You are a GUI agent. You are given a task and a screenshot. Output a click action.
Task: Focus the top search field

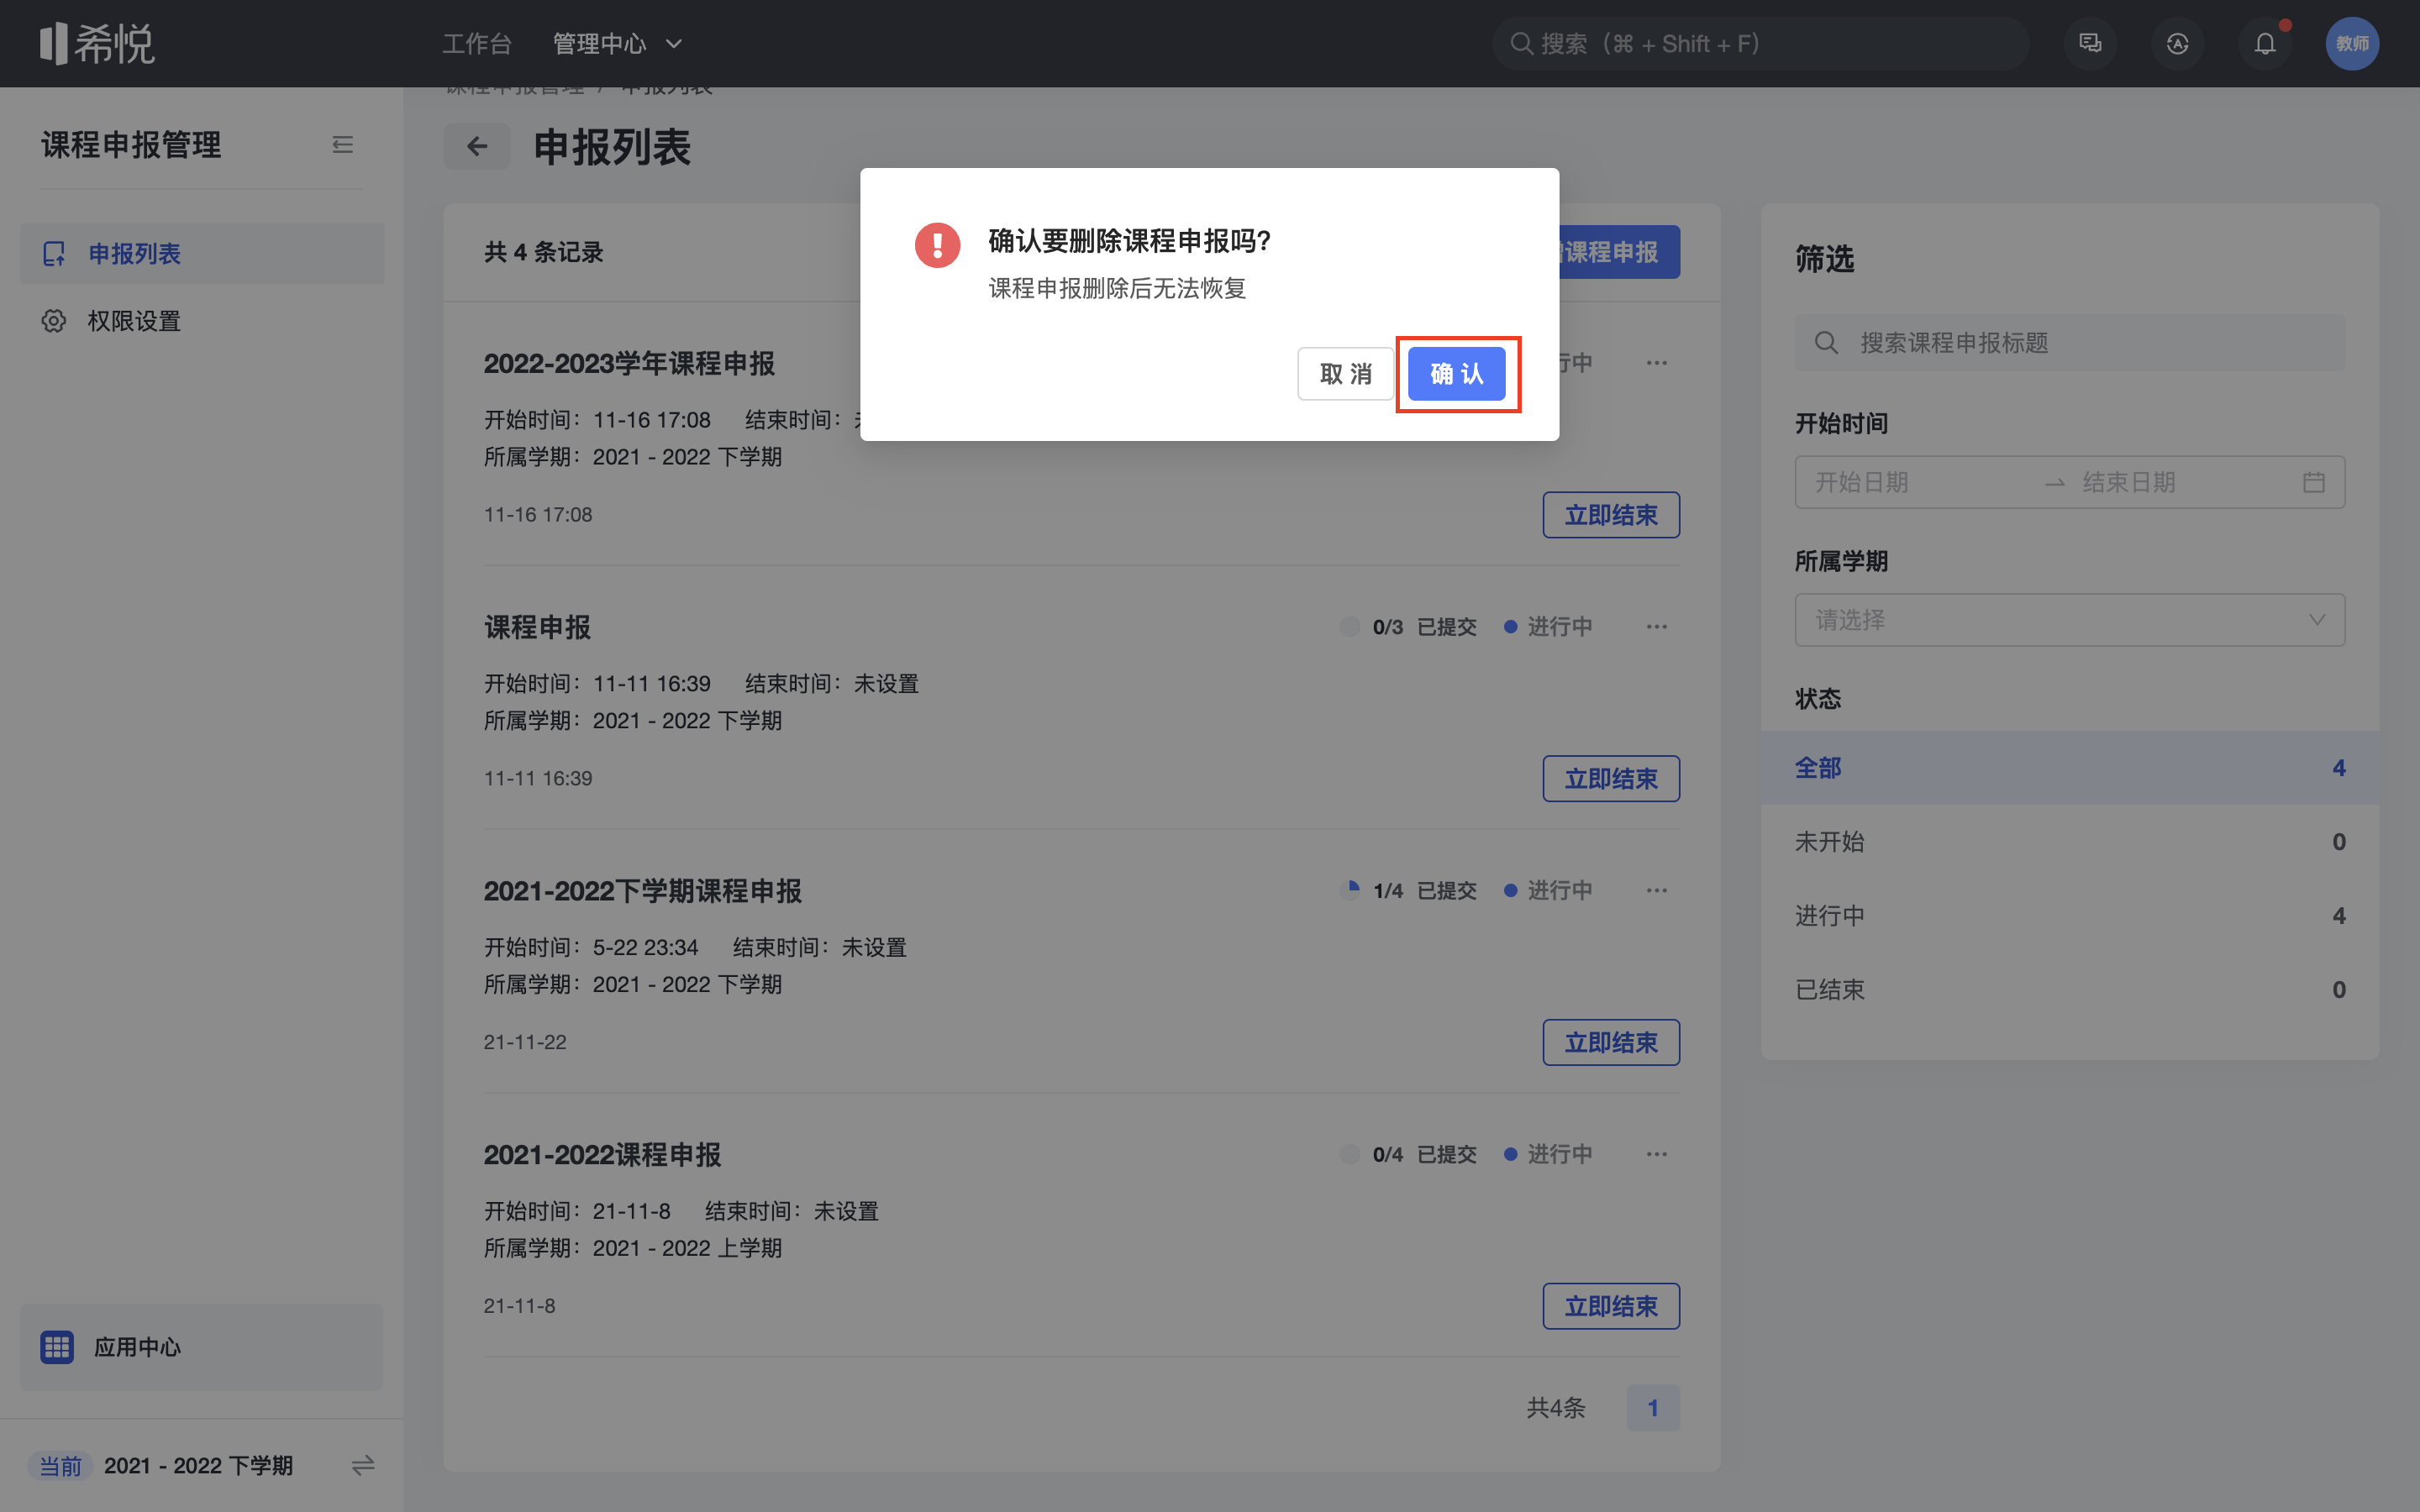[x=1760, y=44]
